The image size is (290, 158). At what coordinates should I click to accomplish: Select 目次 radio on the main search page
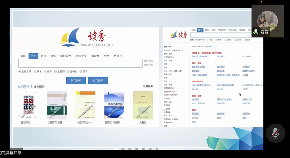[81, 71]
